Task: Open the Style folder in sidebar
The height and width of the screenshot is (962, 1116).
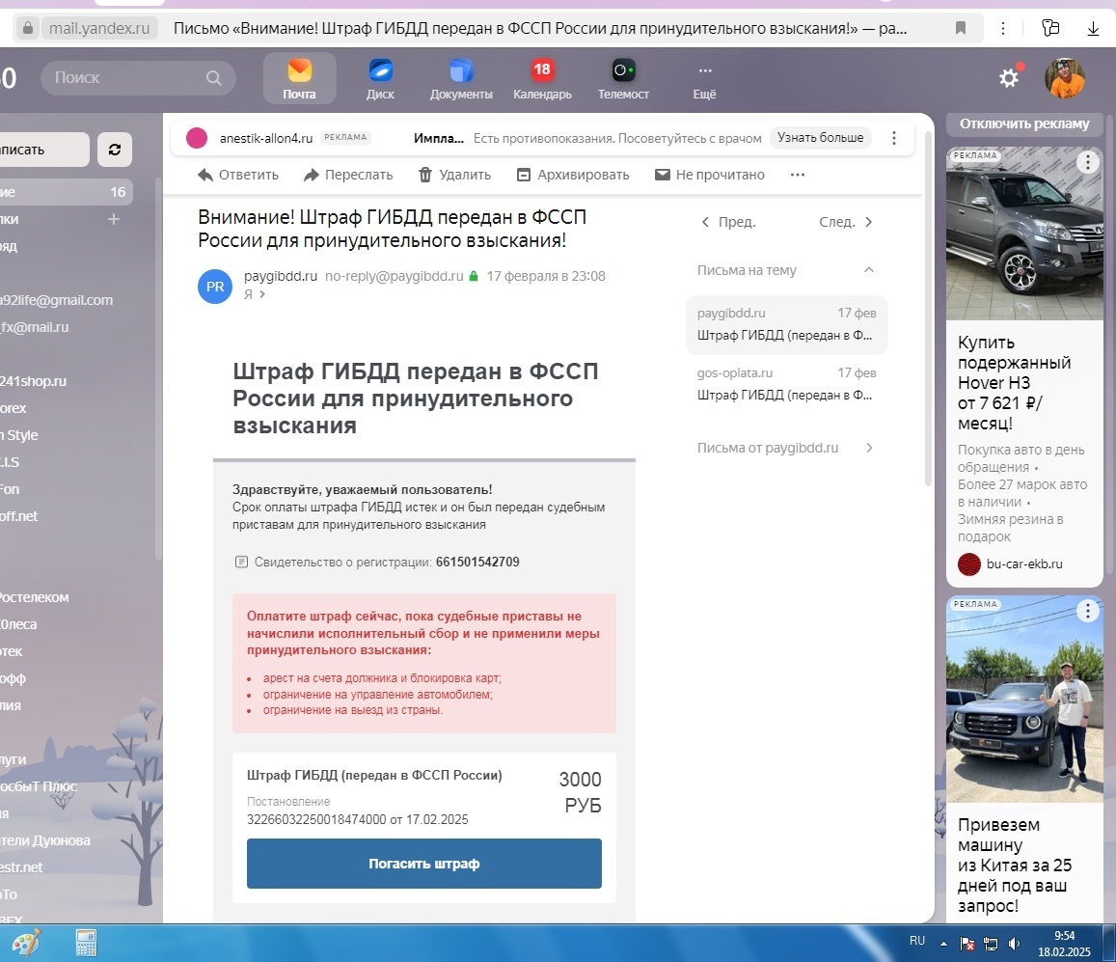Action: pyautogui.click(x=19, y=435)
